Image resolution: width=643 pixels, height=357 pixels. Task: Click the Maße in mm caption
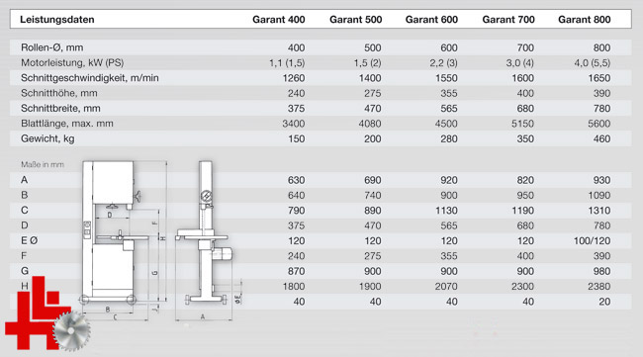43,164
